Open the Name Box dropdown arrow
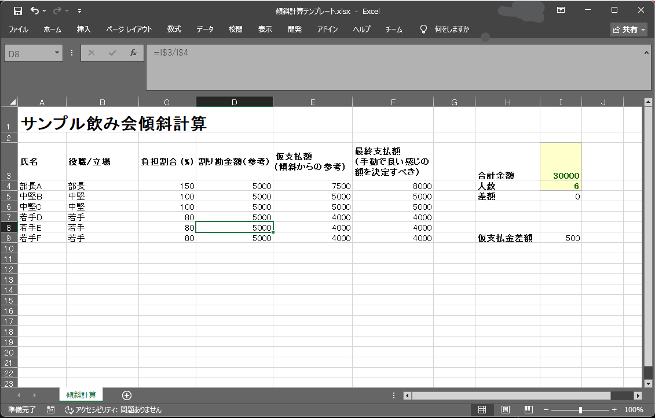 coord(57,53)
